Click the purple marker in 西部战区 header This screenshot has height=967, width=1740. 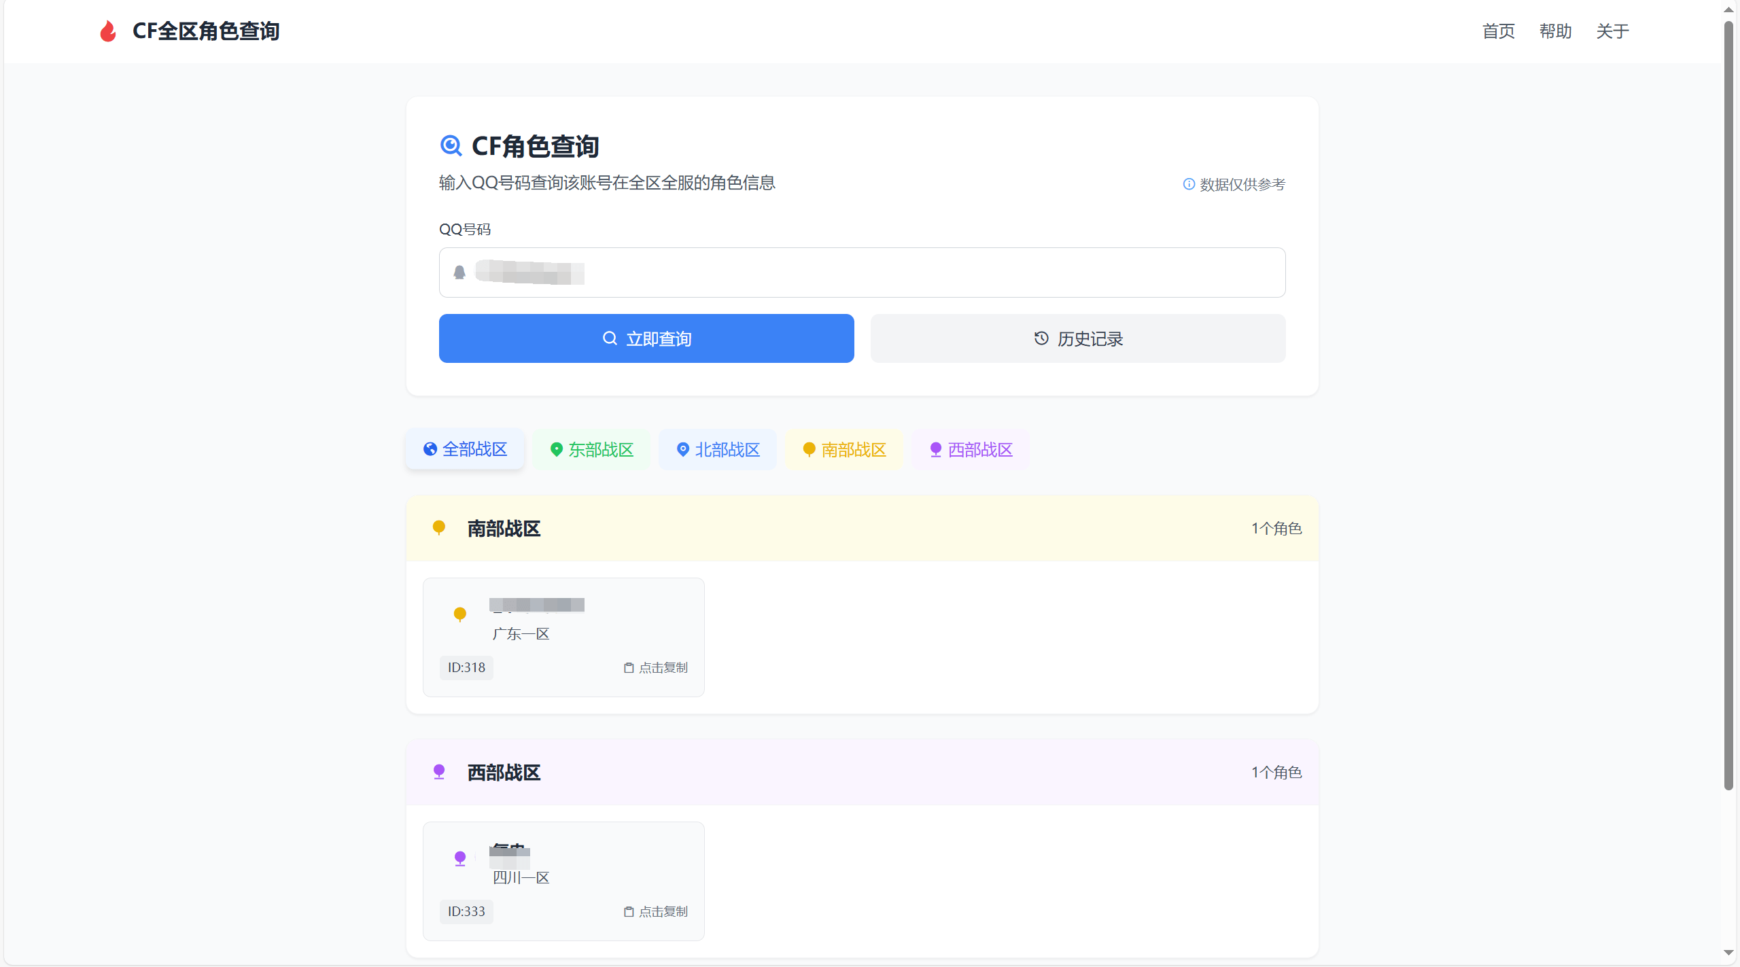pos(439,772)
